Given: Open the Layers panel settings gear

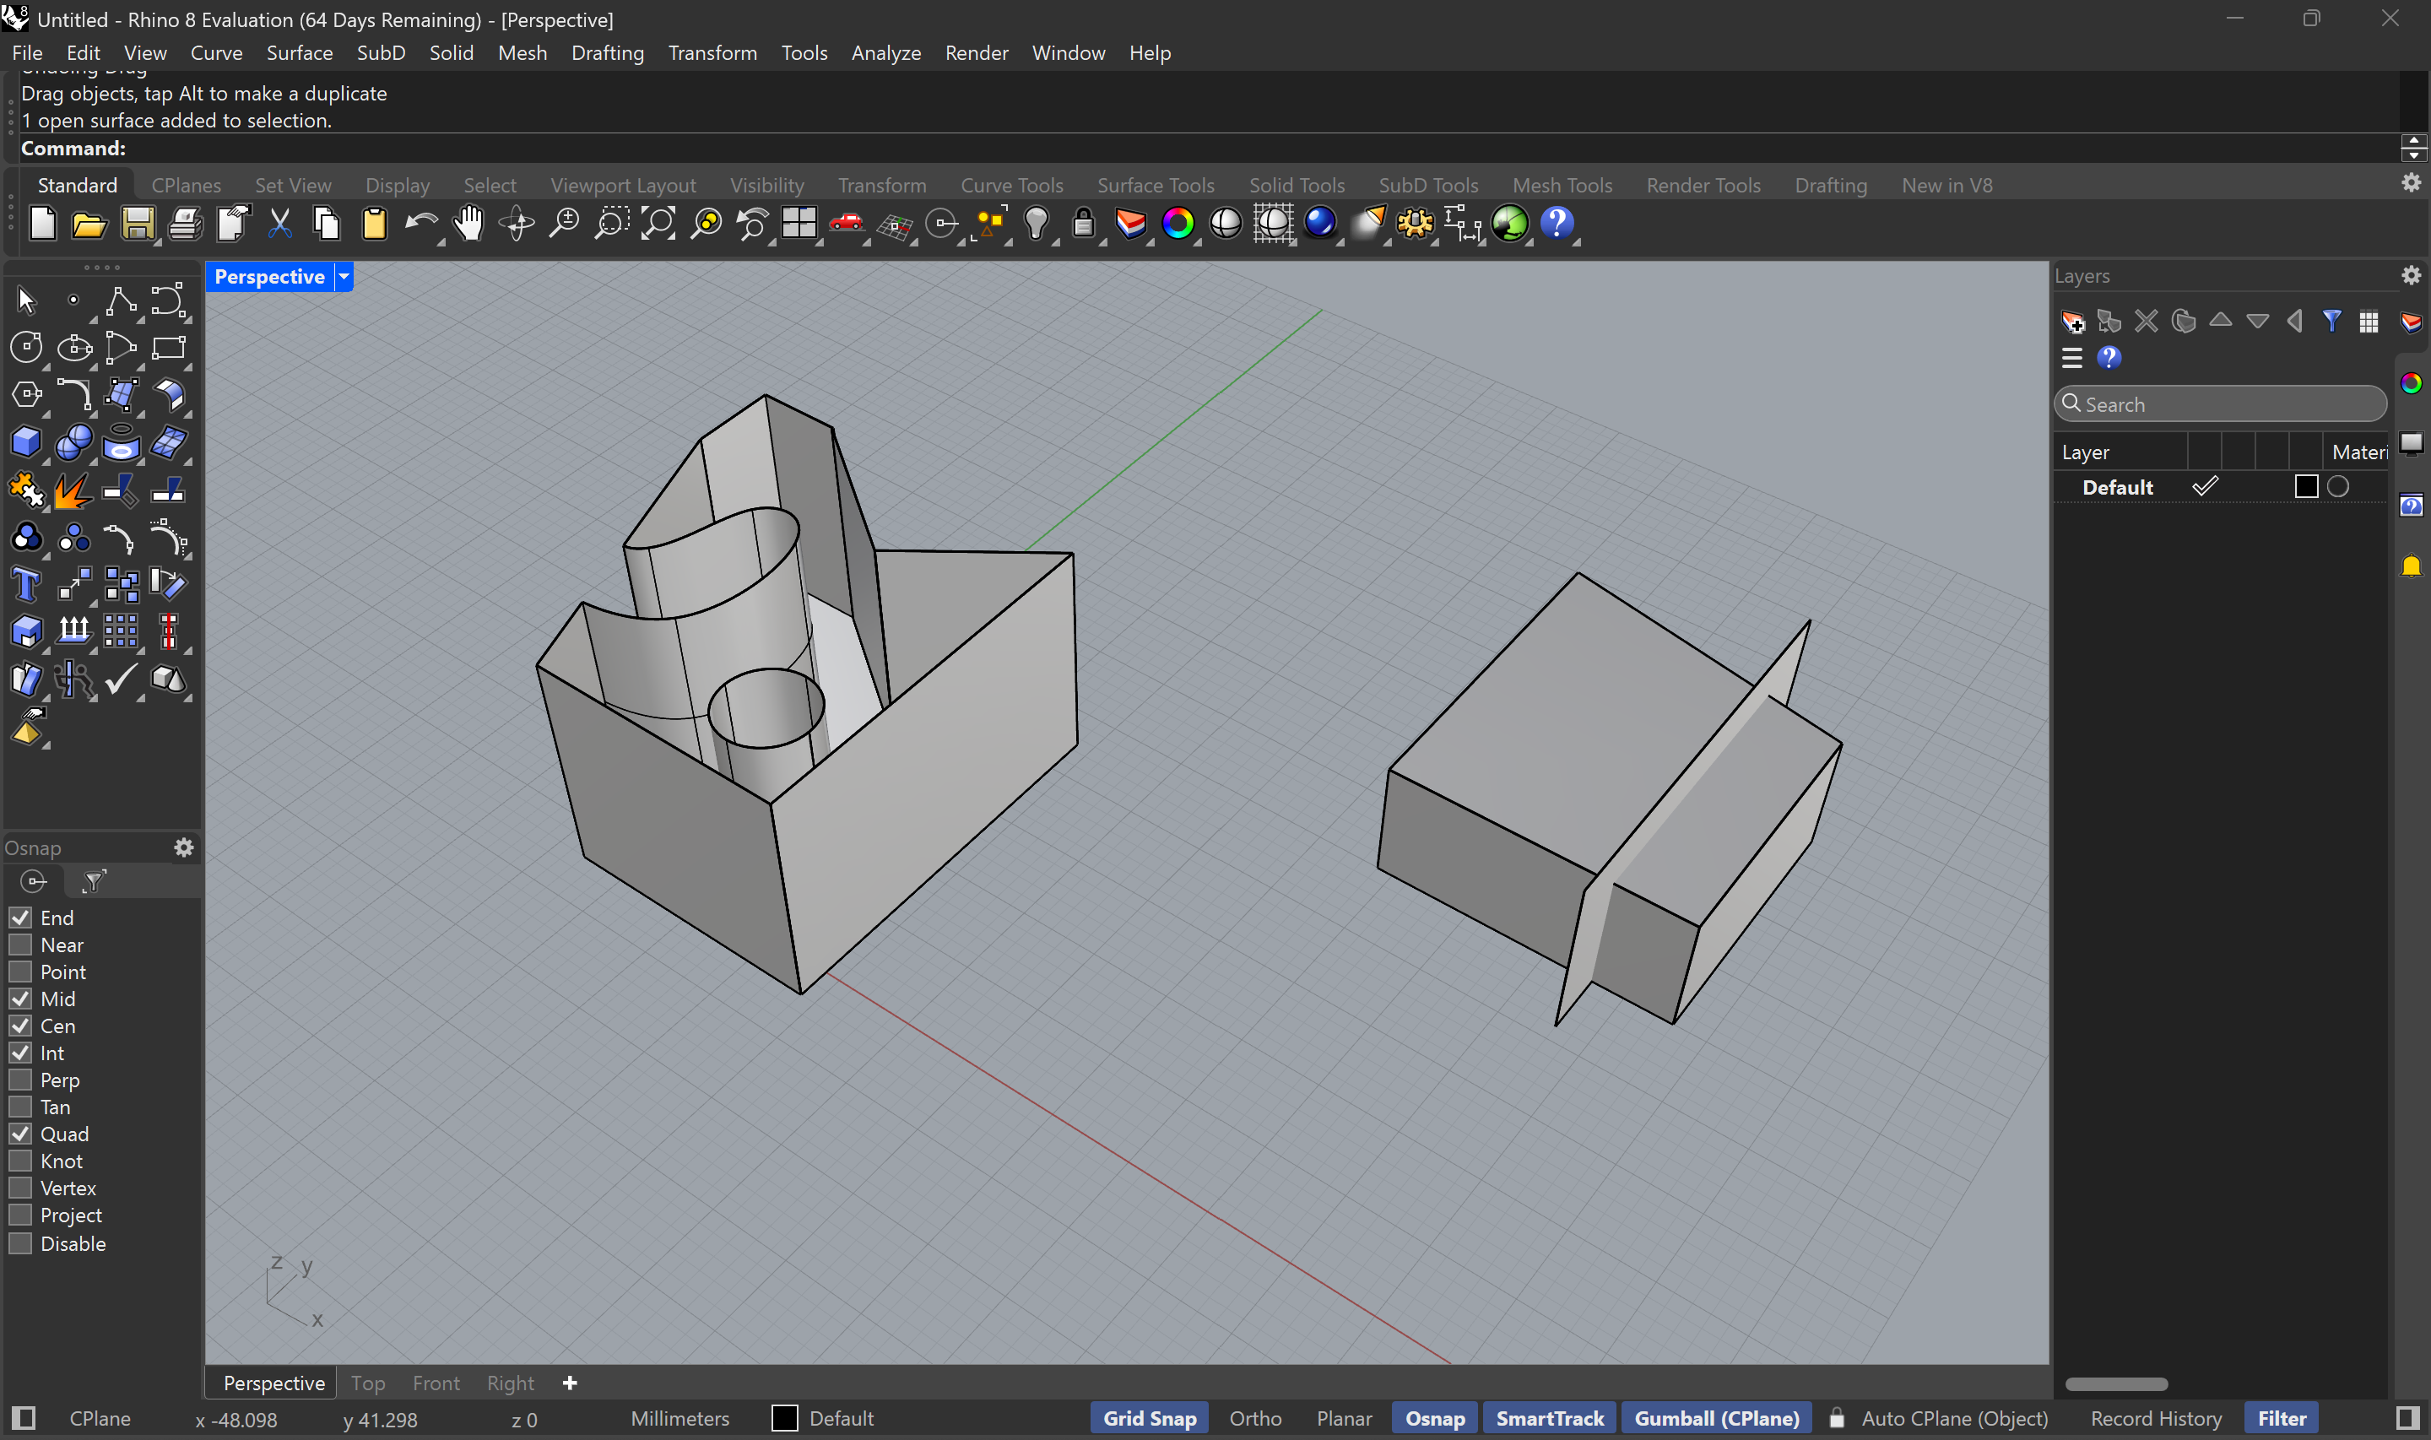Looking at the screenshot, I should [2411, 275].
